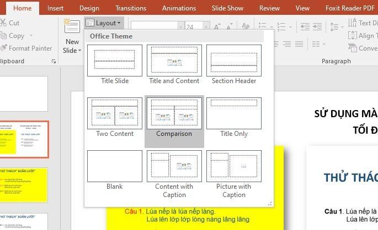378x230 pixels.
Task: Open the Copy dropdown arrow
Action: [31, 36]
